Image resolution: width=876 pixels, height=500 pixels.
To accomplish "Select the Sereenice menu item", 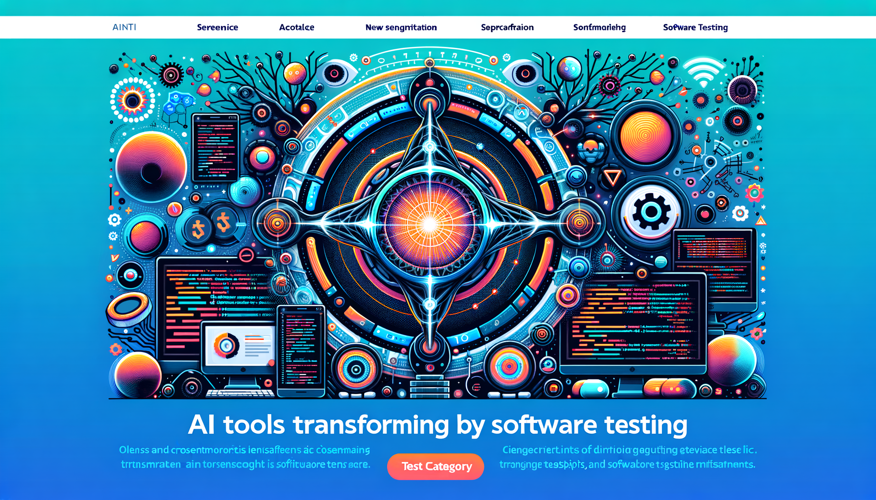I will 218,27.
